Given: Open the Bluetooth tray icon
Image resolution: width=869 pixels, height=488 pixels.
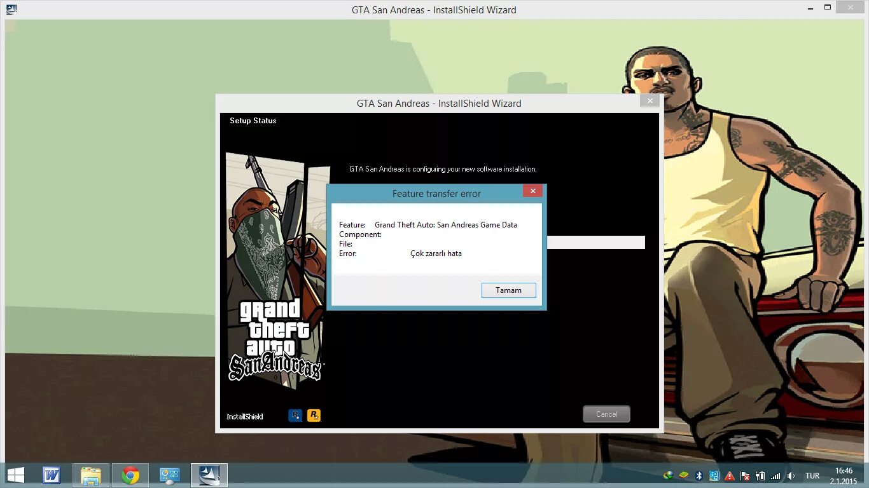Looking at the screenshot, I should click(x=699, y=475).
